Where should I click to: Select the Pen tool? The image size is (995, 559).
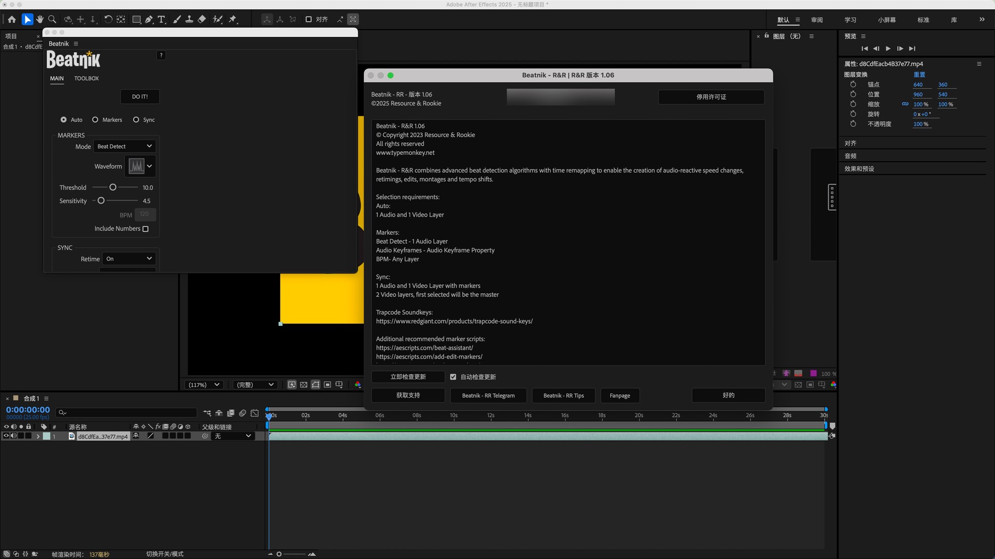point(149,20)
